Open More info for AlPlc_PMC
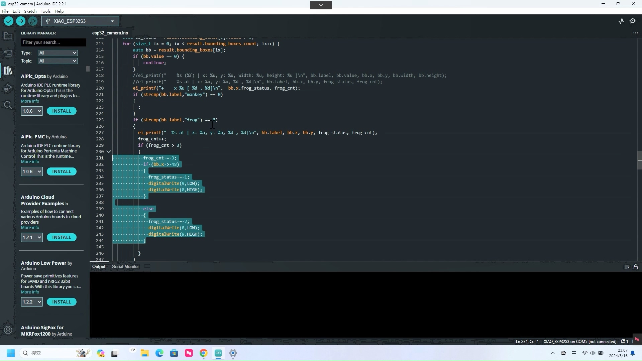The width and height of the screenshot is (642, 361). pyautogui.click(x=30, y=162)
